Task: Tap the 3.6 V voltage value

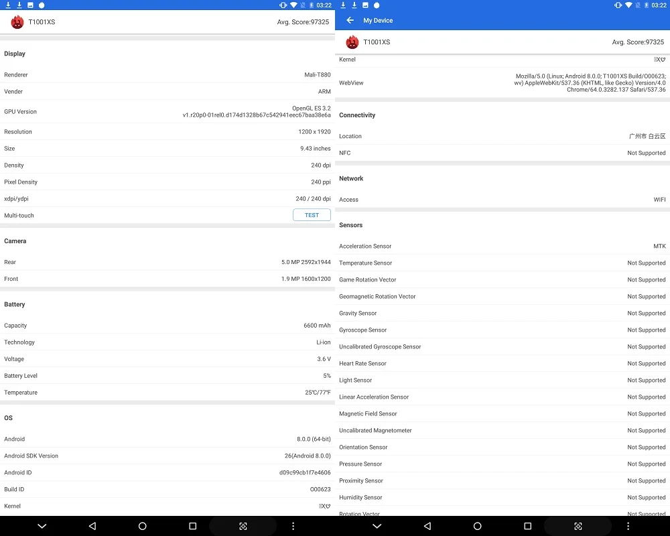Action: (324, 359)
